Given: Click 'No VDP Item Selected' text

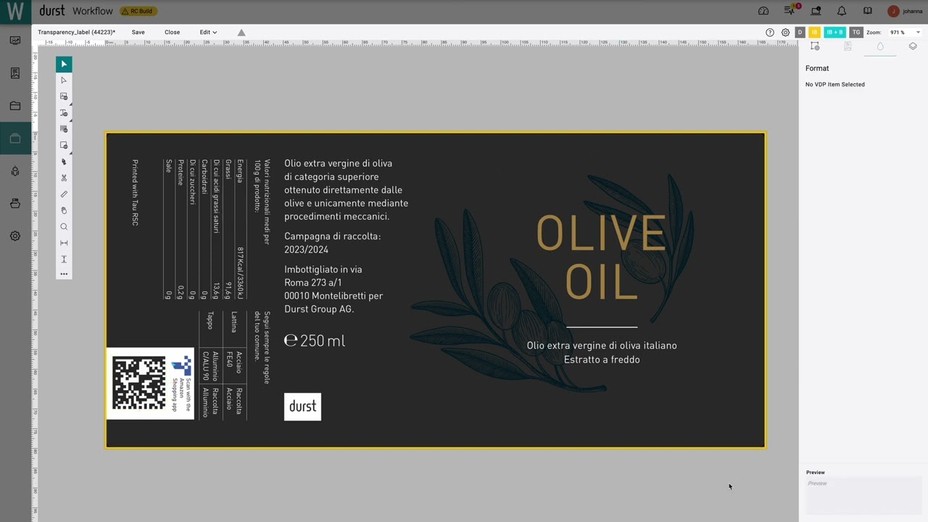Looking at the screenshot, I should pos(835,85).
